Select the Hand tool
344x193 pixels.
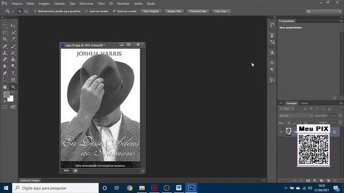pyautogui.click(x=5, y=87)
